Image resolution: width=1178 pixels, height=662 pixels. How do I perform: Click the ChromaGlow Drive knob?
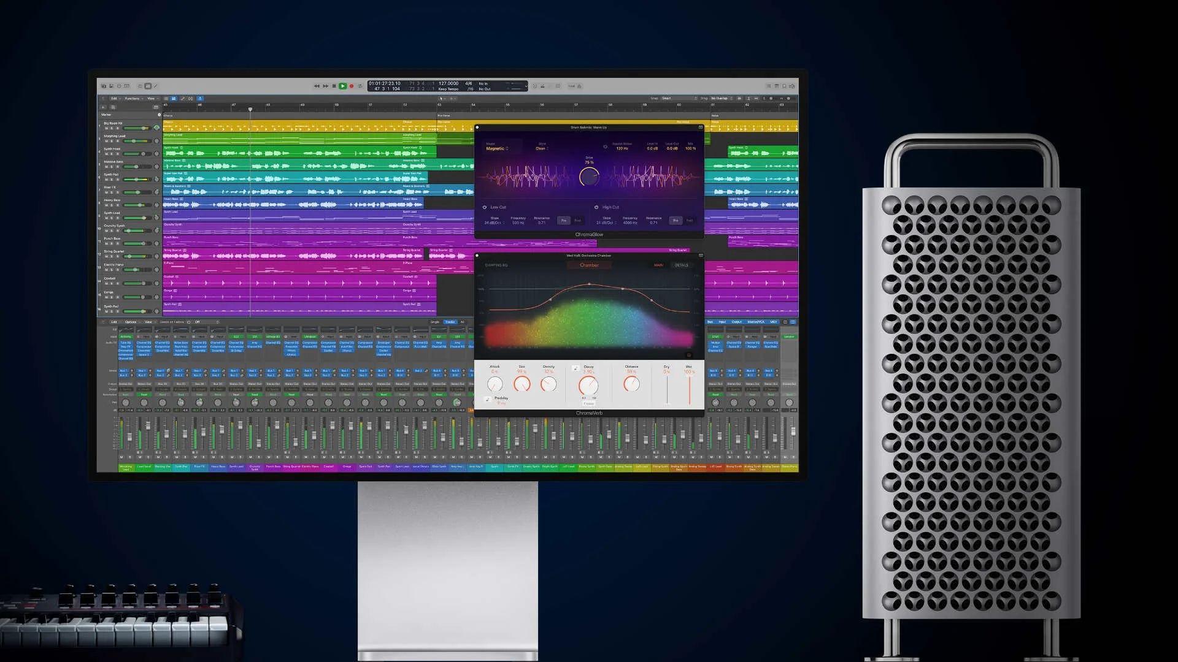589,177
